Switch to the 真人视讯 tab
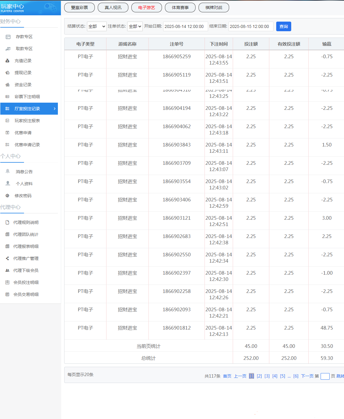This screenshot has width=344, height=419. (x=113, y=8)
